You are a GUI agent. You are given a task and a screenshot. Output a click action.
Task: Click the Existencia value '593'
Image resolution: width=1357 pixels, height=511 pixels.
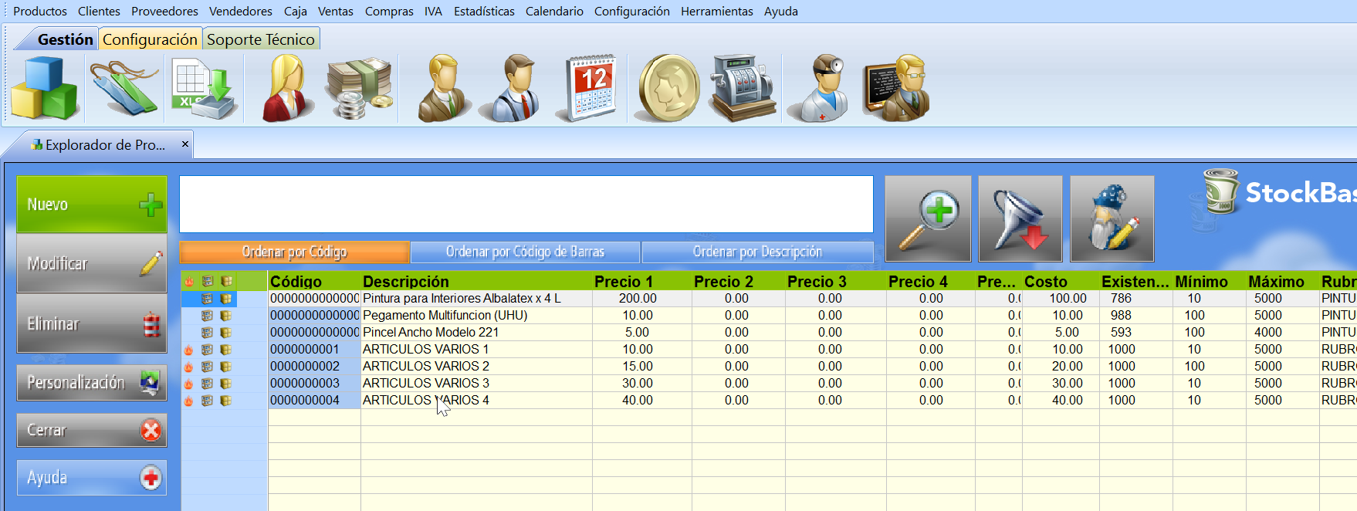coord(1121,333)
